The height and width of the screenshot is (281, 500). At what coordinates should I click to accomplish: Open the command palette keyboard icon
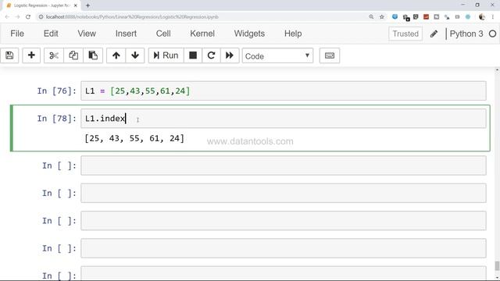pyautogui.click(x=330, y=55)
